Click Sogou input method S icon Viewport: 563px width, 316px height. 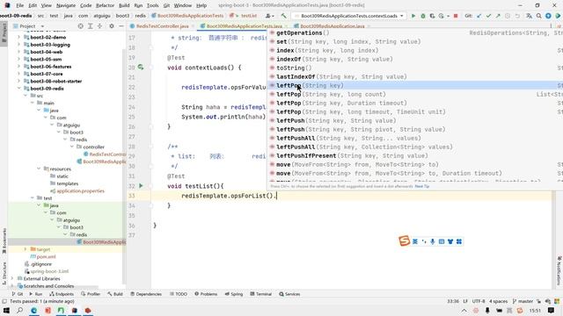404,241
